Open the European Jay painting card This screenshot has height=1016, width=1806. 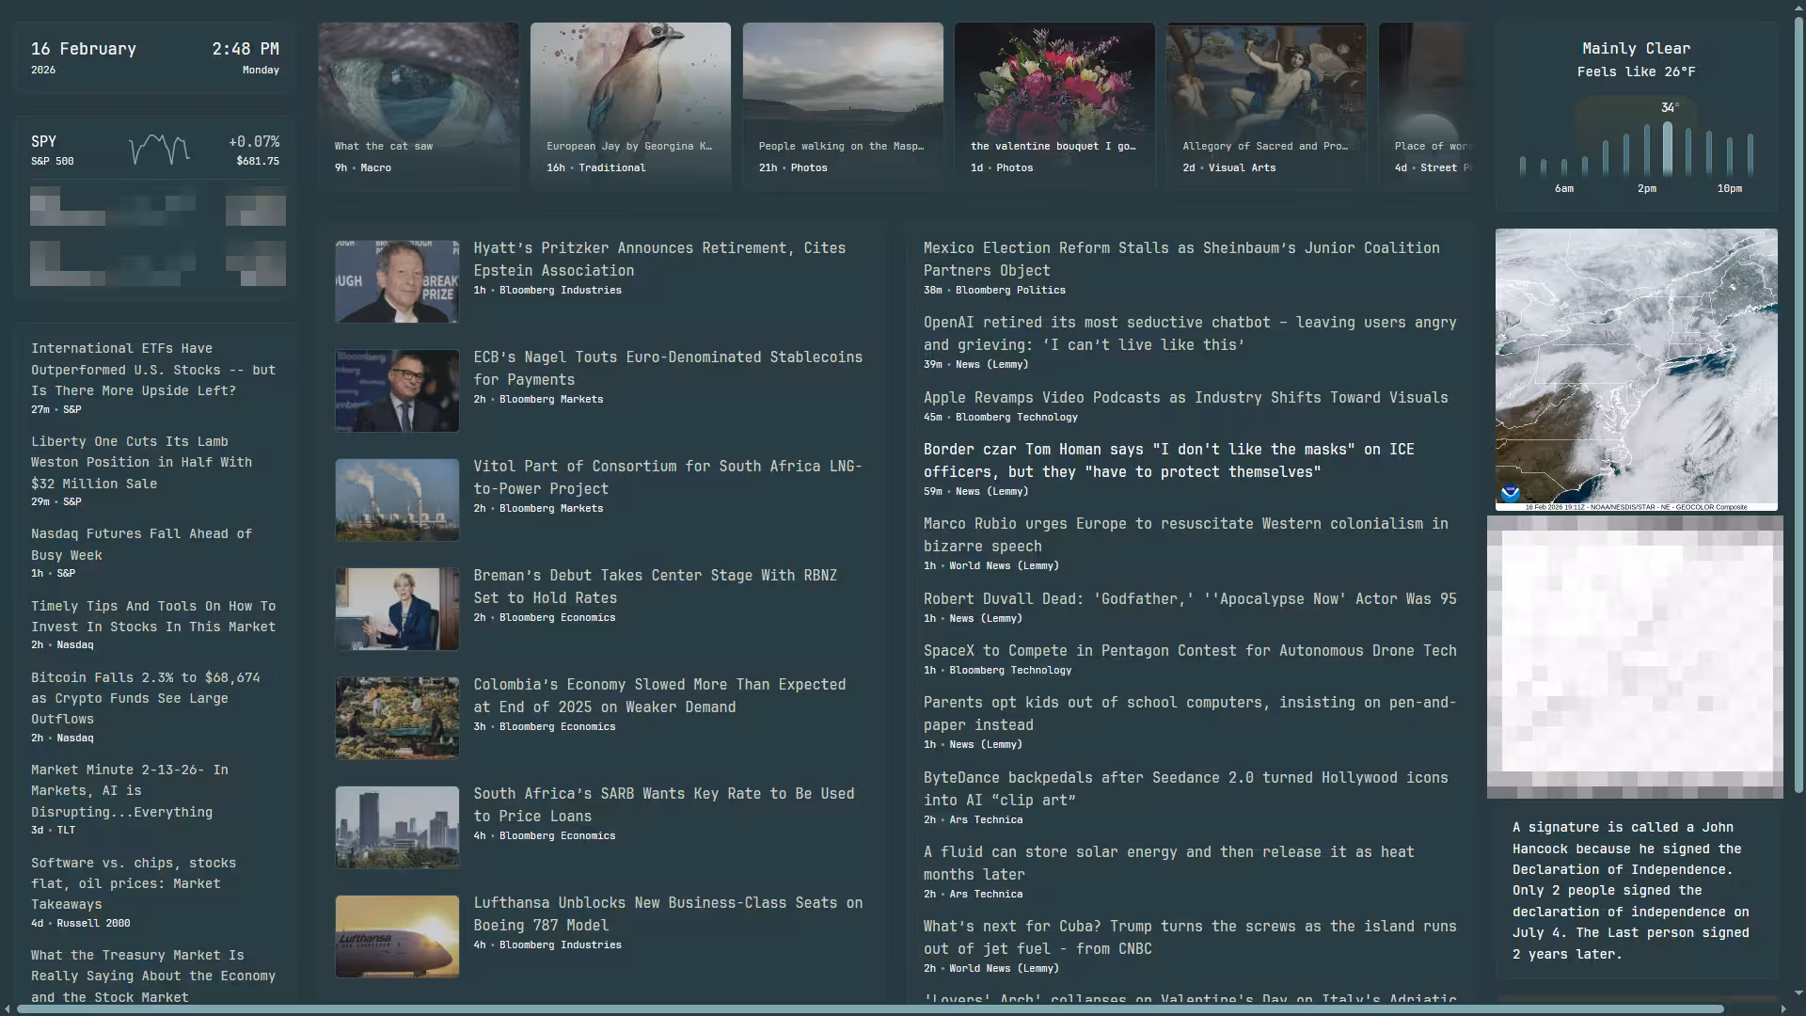click(630, 105)
